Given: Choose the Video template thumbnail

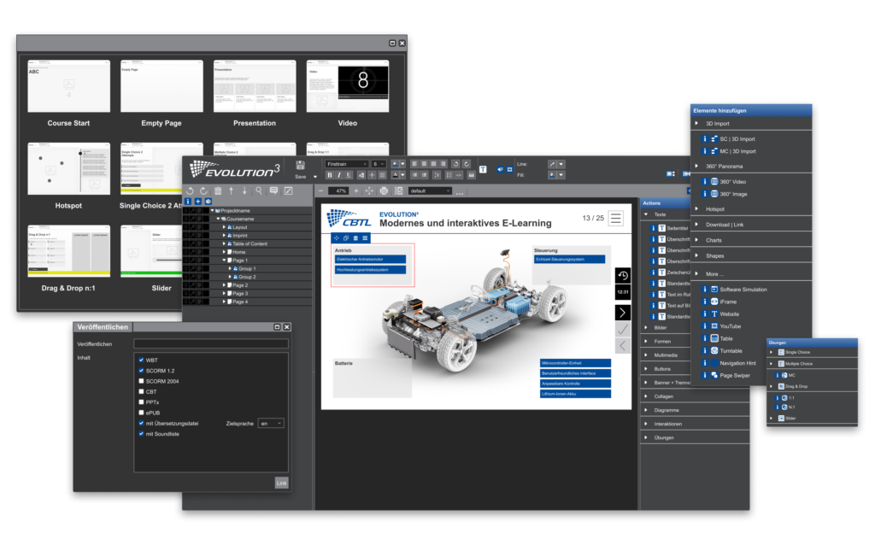Looking at the screenshot, I should 347,86.
